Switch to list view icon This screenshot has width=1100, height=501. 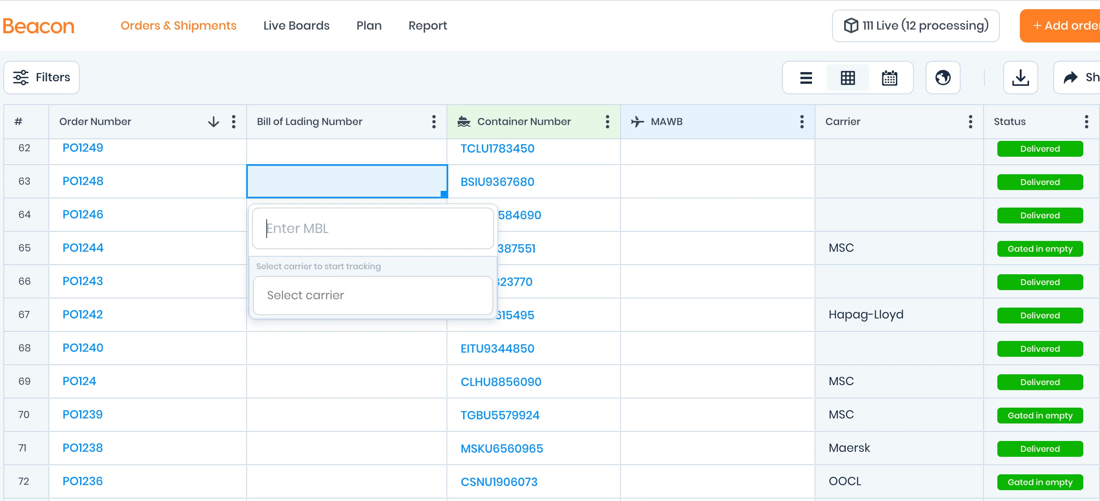[x=806, y=78]
